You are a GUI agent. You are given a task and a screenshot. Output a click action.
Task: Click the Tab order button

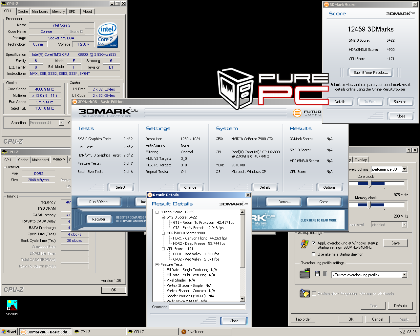(303, 319)
